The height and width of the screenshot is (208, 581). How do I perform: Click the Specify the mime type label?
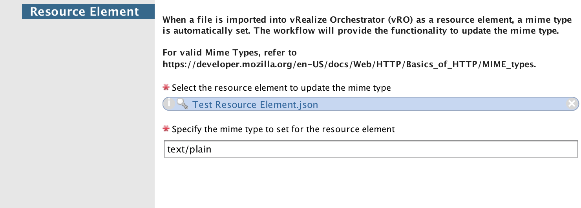(283, 129)
